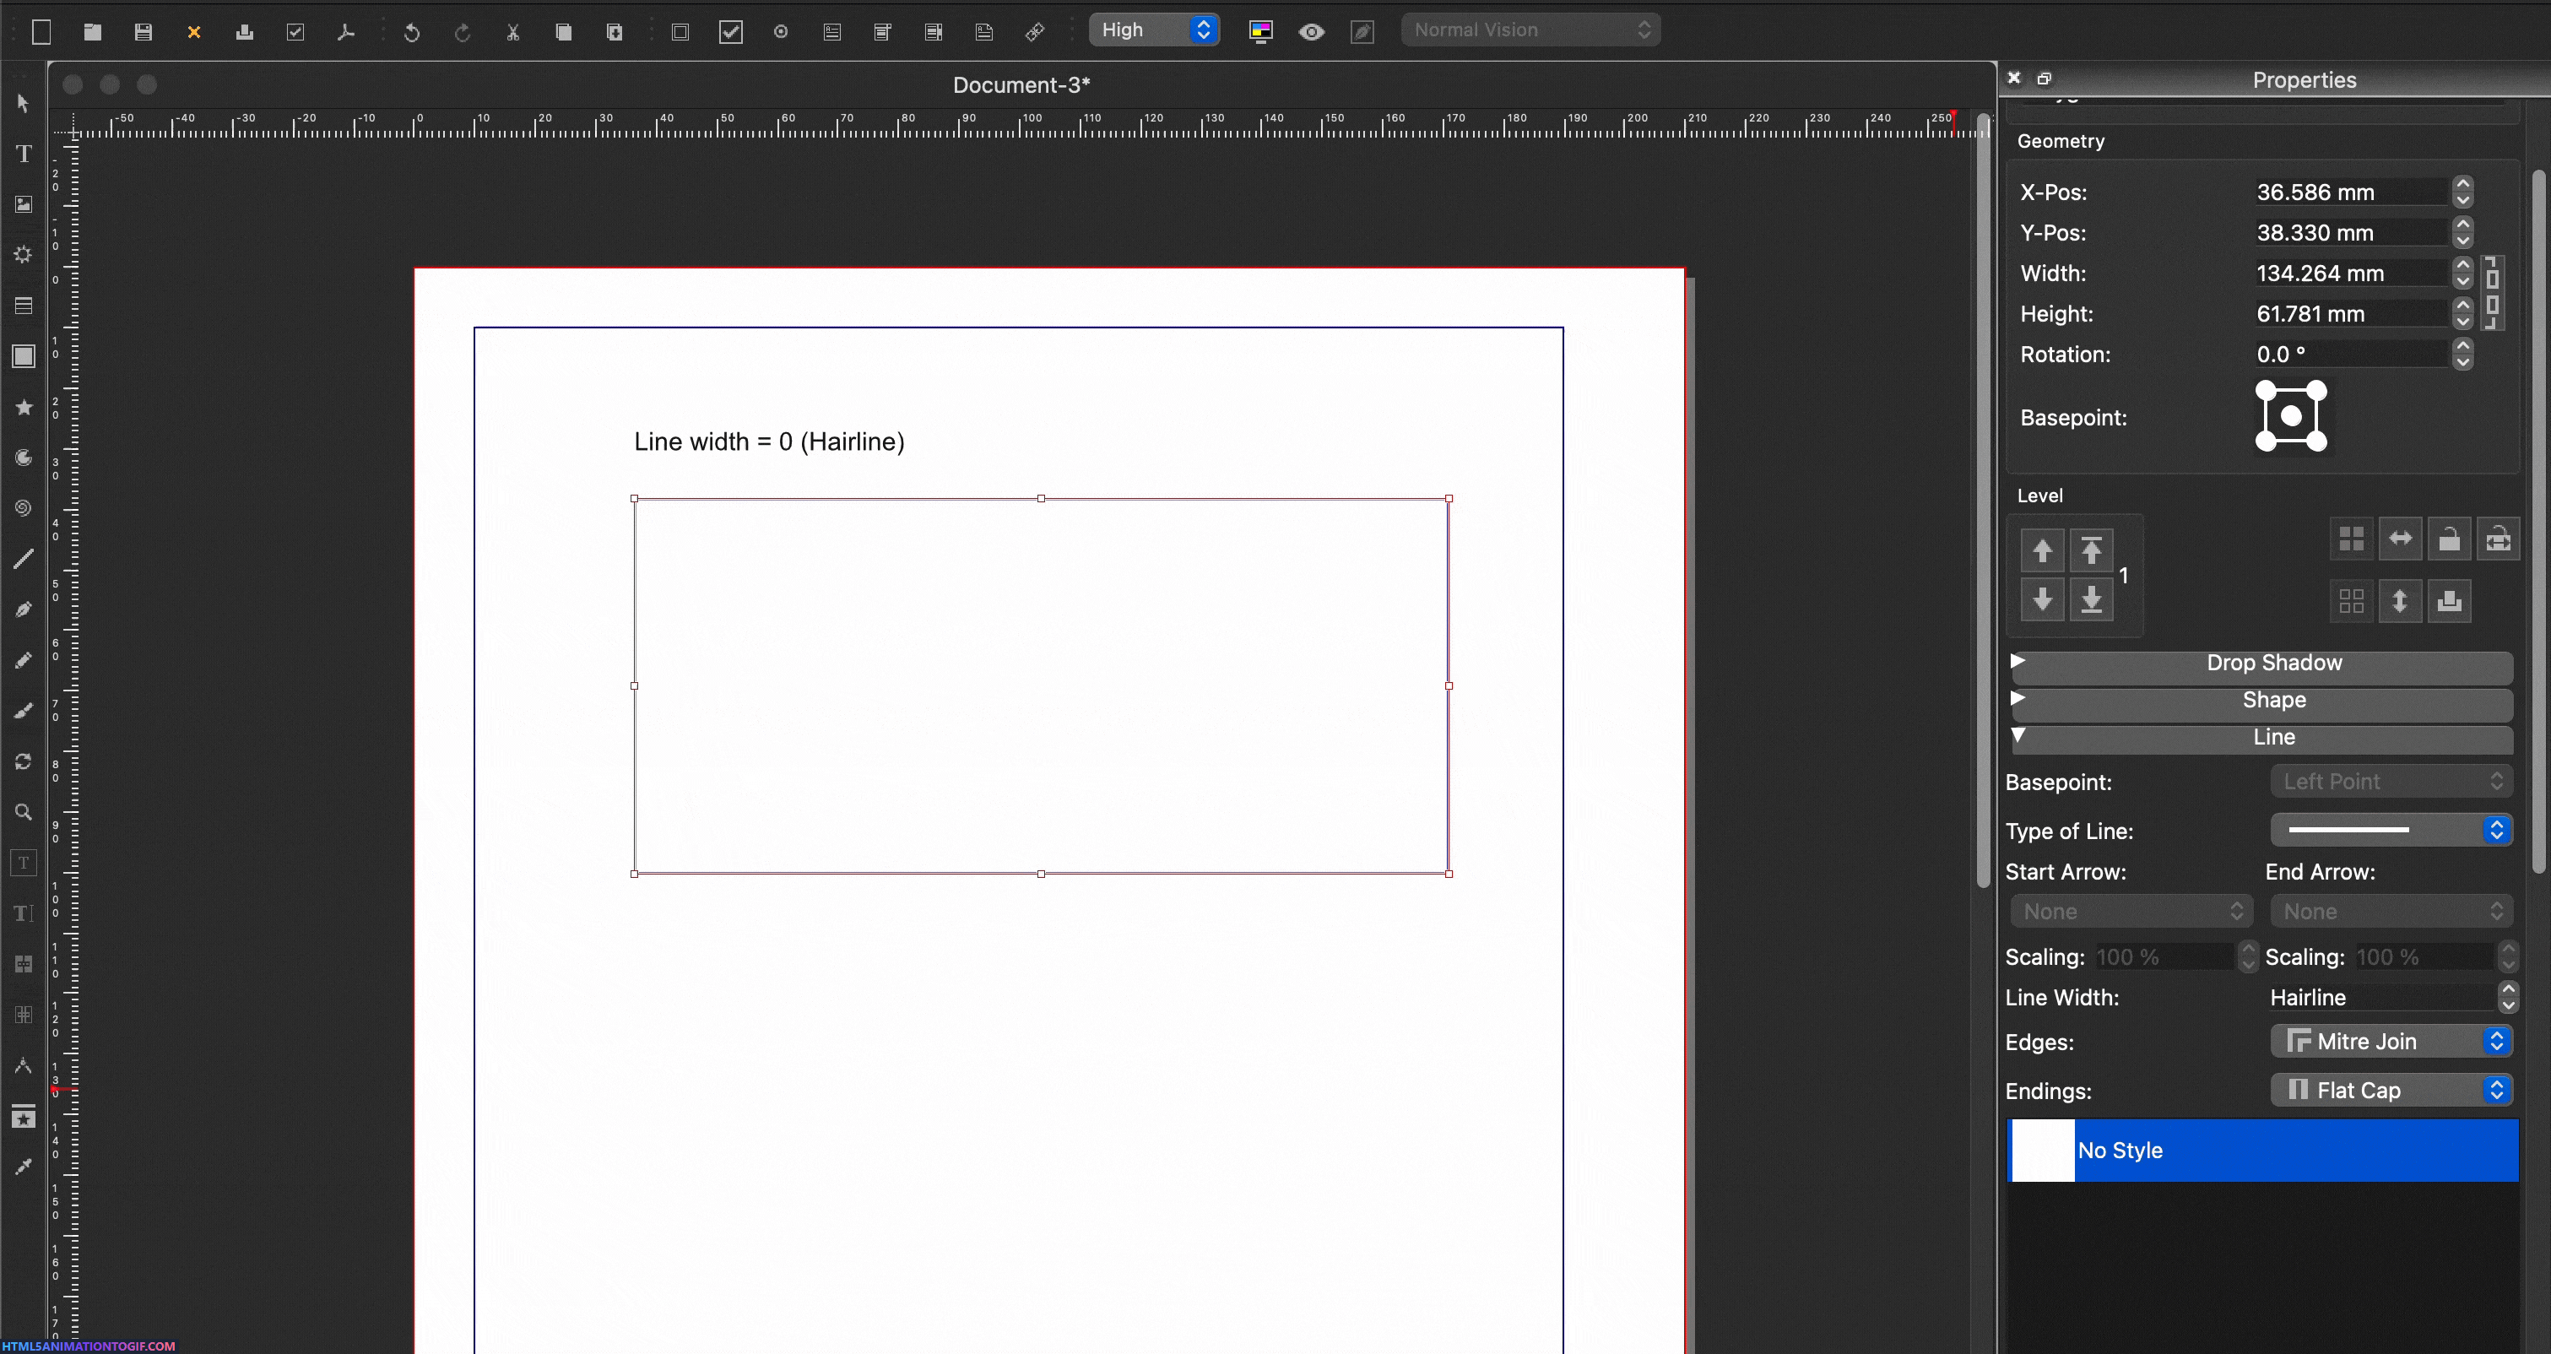The image size is (2551, 1354).
Task: Select the Polygon star tool
Action: coord(24,407)
